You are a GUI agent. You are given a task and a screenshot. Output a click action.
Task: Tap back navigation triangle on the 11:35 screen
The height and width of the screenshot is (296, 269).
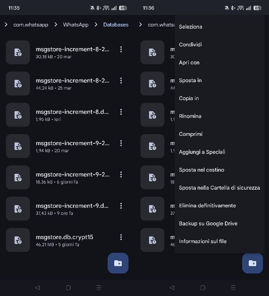tap(37, 288)
